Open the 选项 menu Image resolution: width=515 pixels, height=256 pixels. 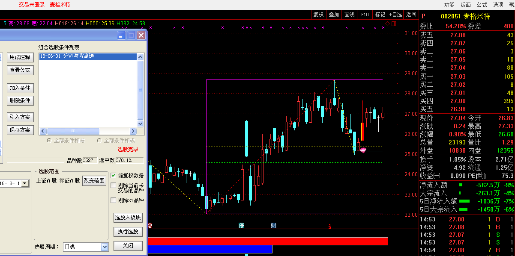[x=498, y=5]
